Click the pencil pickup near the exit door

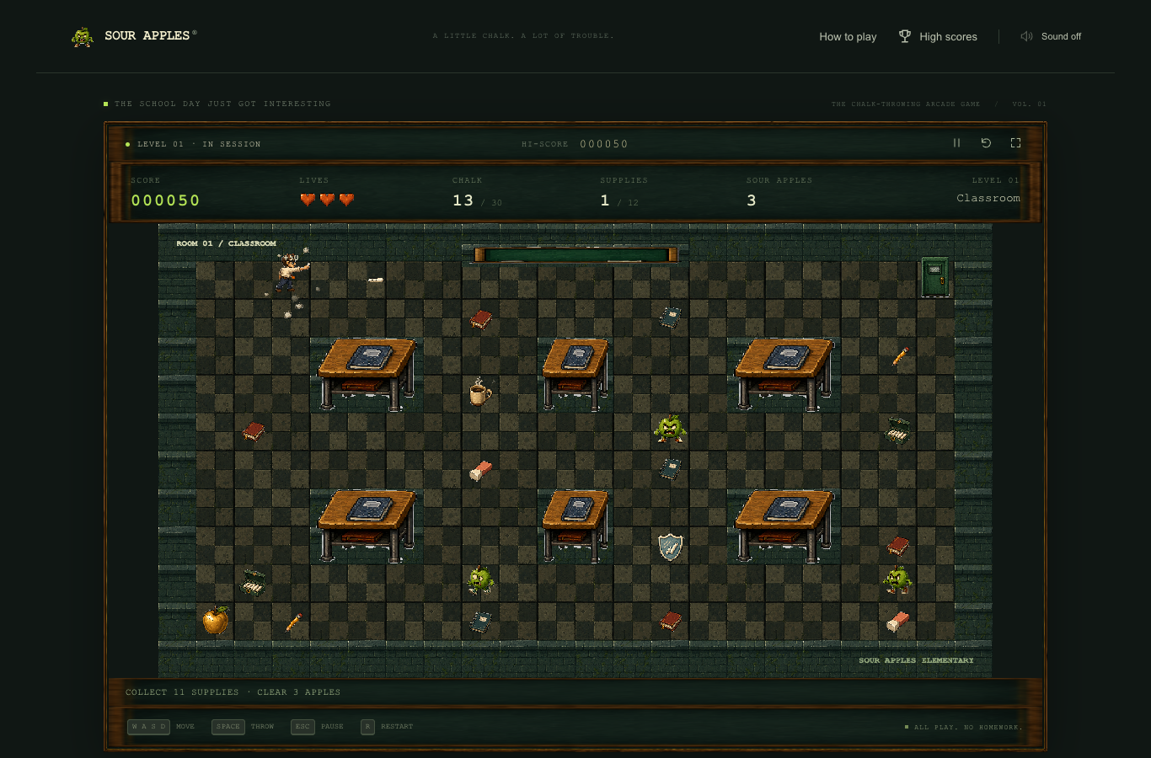click(x=899, y=355)
